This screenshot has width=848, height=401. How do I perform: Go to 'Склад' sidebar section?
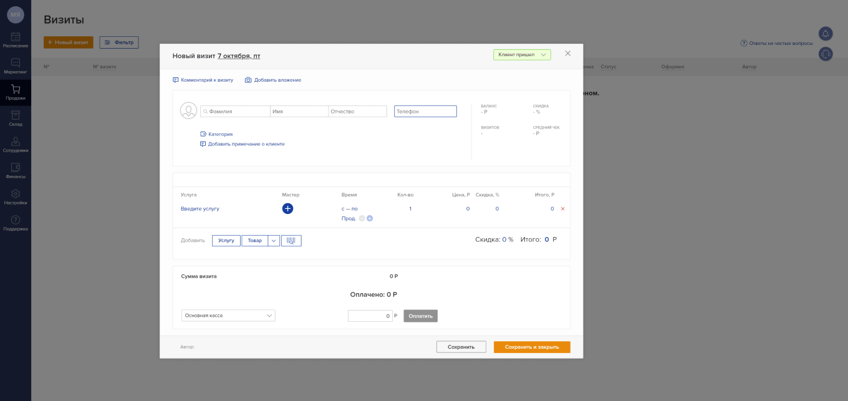[x=16, y=118]
